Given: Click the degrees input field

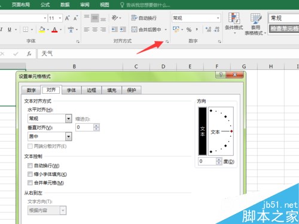Looking at the screenshot, I should point(207,161).
